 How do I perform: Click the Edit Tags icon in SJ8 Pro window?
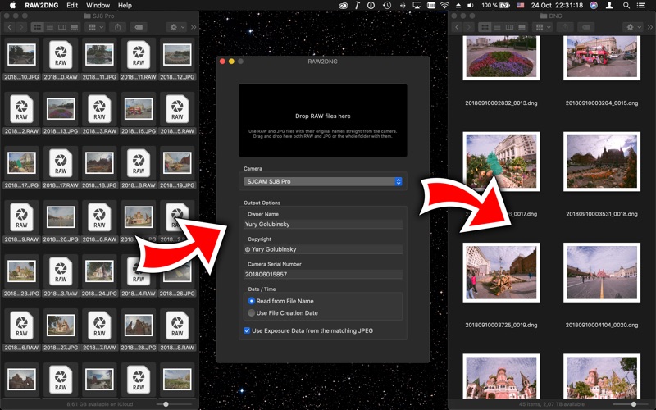[x=140, y=27]
